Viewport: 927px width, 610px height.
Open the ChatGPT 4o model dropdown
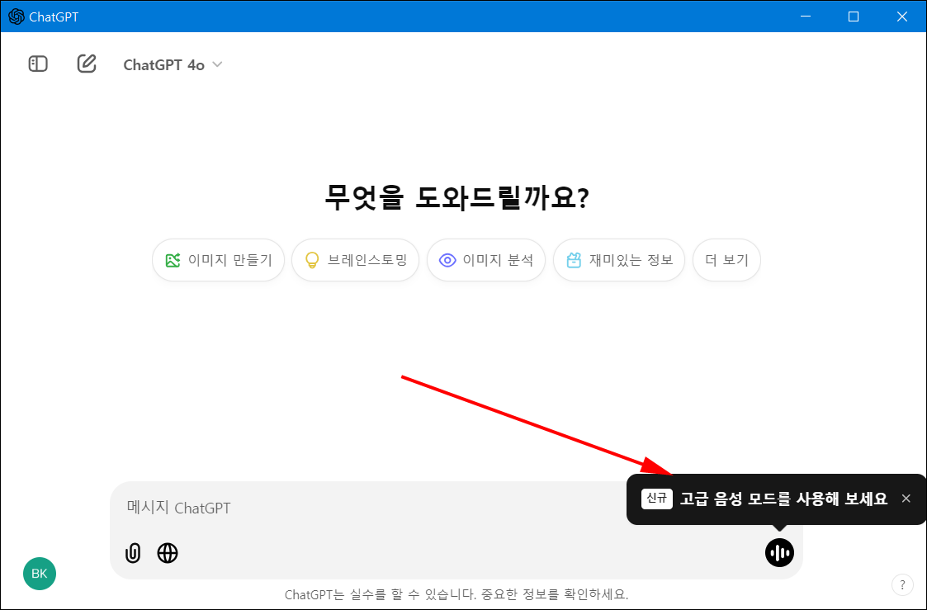click(173, 64)
